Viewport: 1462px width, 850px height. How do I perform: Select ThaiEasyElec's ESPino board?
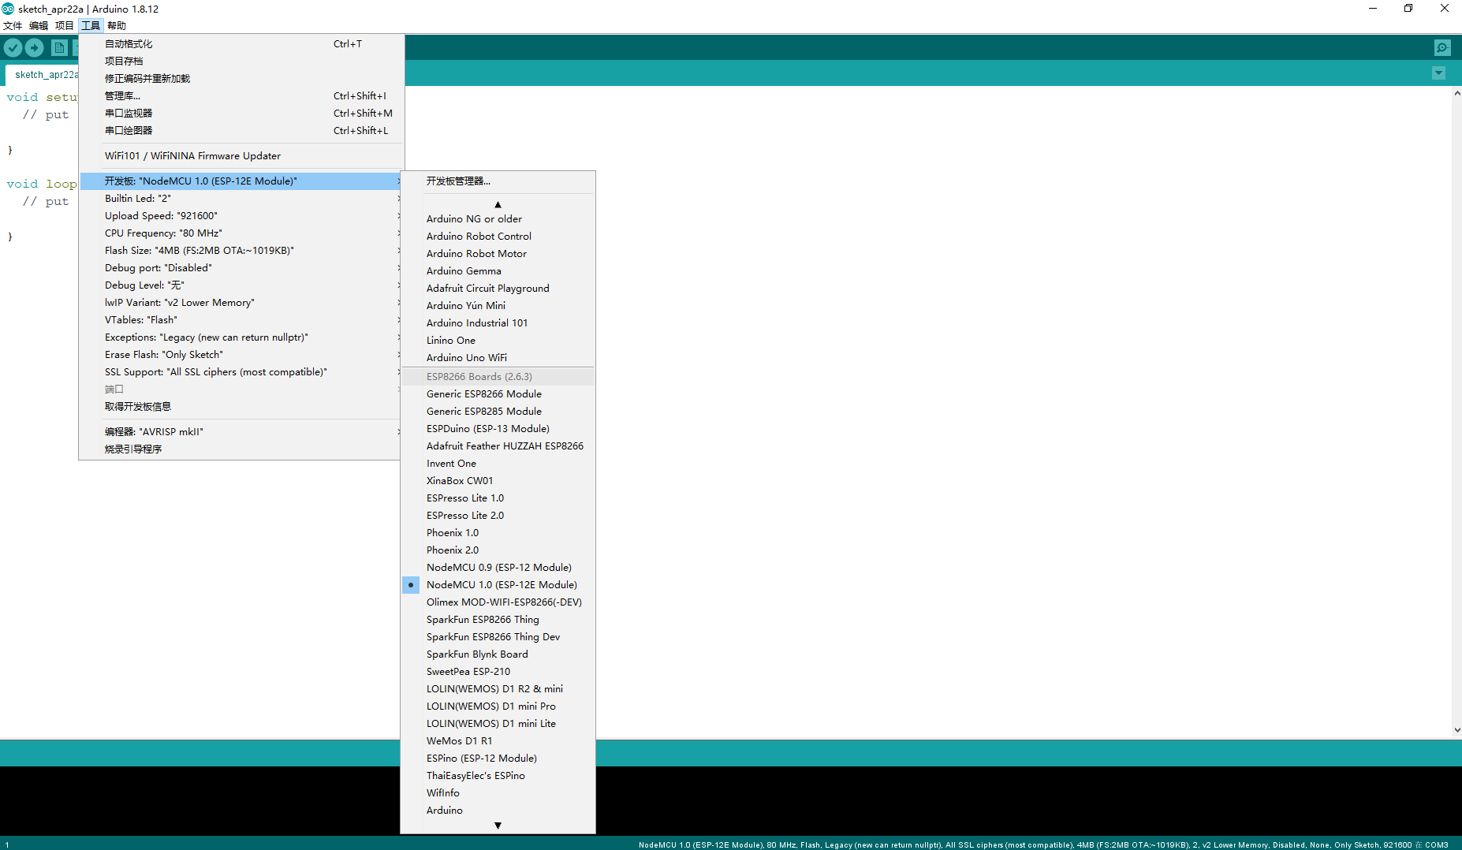coord(498,776)
